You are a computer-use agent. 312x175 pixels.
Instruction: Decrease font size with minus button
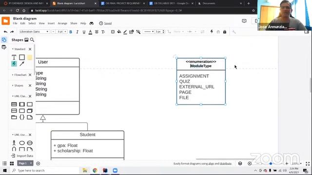point(53,32)
